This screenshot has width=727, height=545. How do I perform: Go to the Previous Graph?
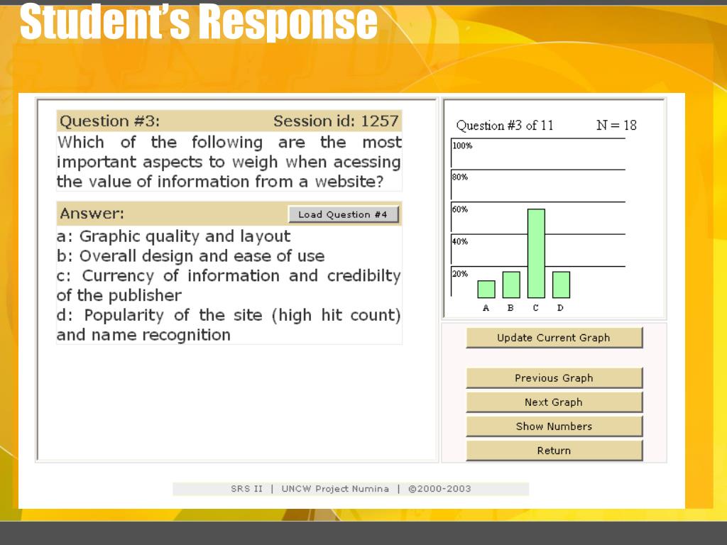(554, 378)
